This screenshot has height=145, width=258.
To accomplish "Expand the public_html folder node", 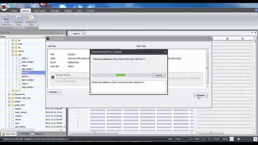I will point(9,105).
